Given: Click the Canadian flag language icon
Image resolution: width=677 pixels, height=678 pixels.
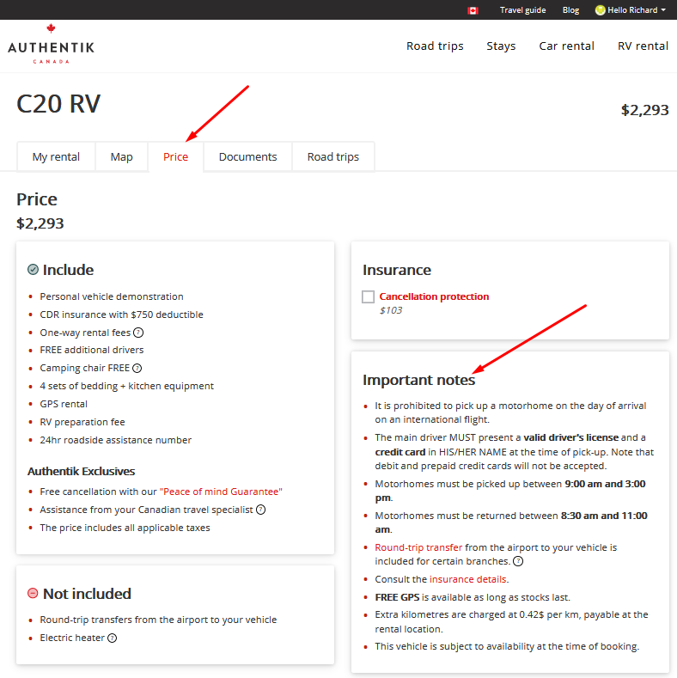Looking at the screenshot, I should pos(473,10).
